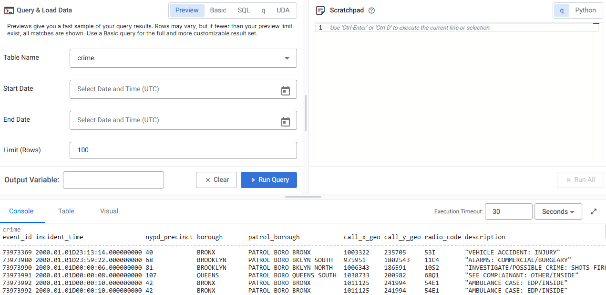Open the Scratchpad help question mark
The height and width of the screenshot is (295, 606).
(x=371, y=11)
